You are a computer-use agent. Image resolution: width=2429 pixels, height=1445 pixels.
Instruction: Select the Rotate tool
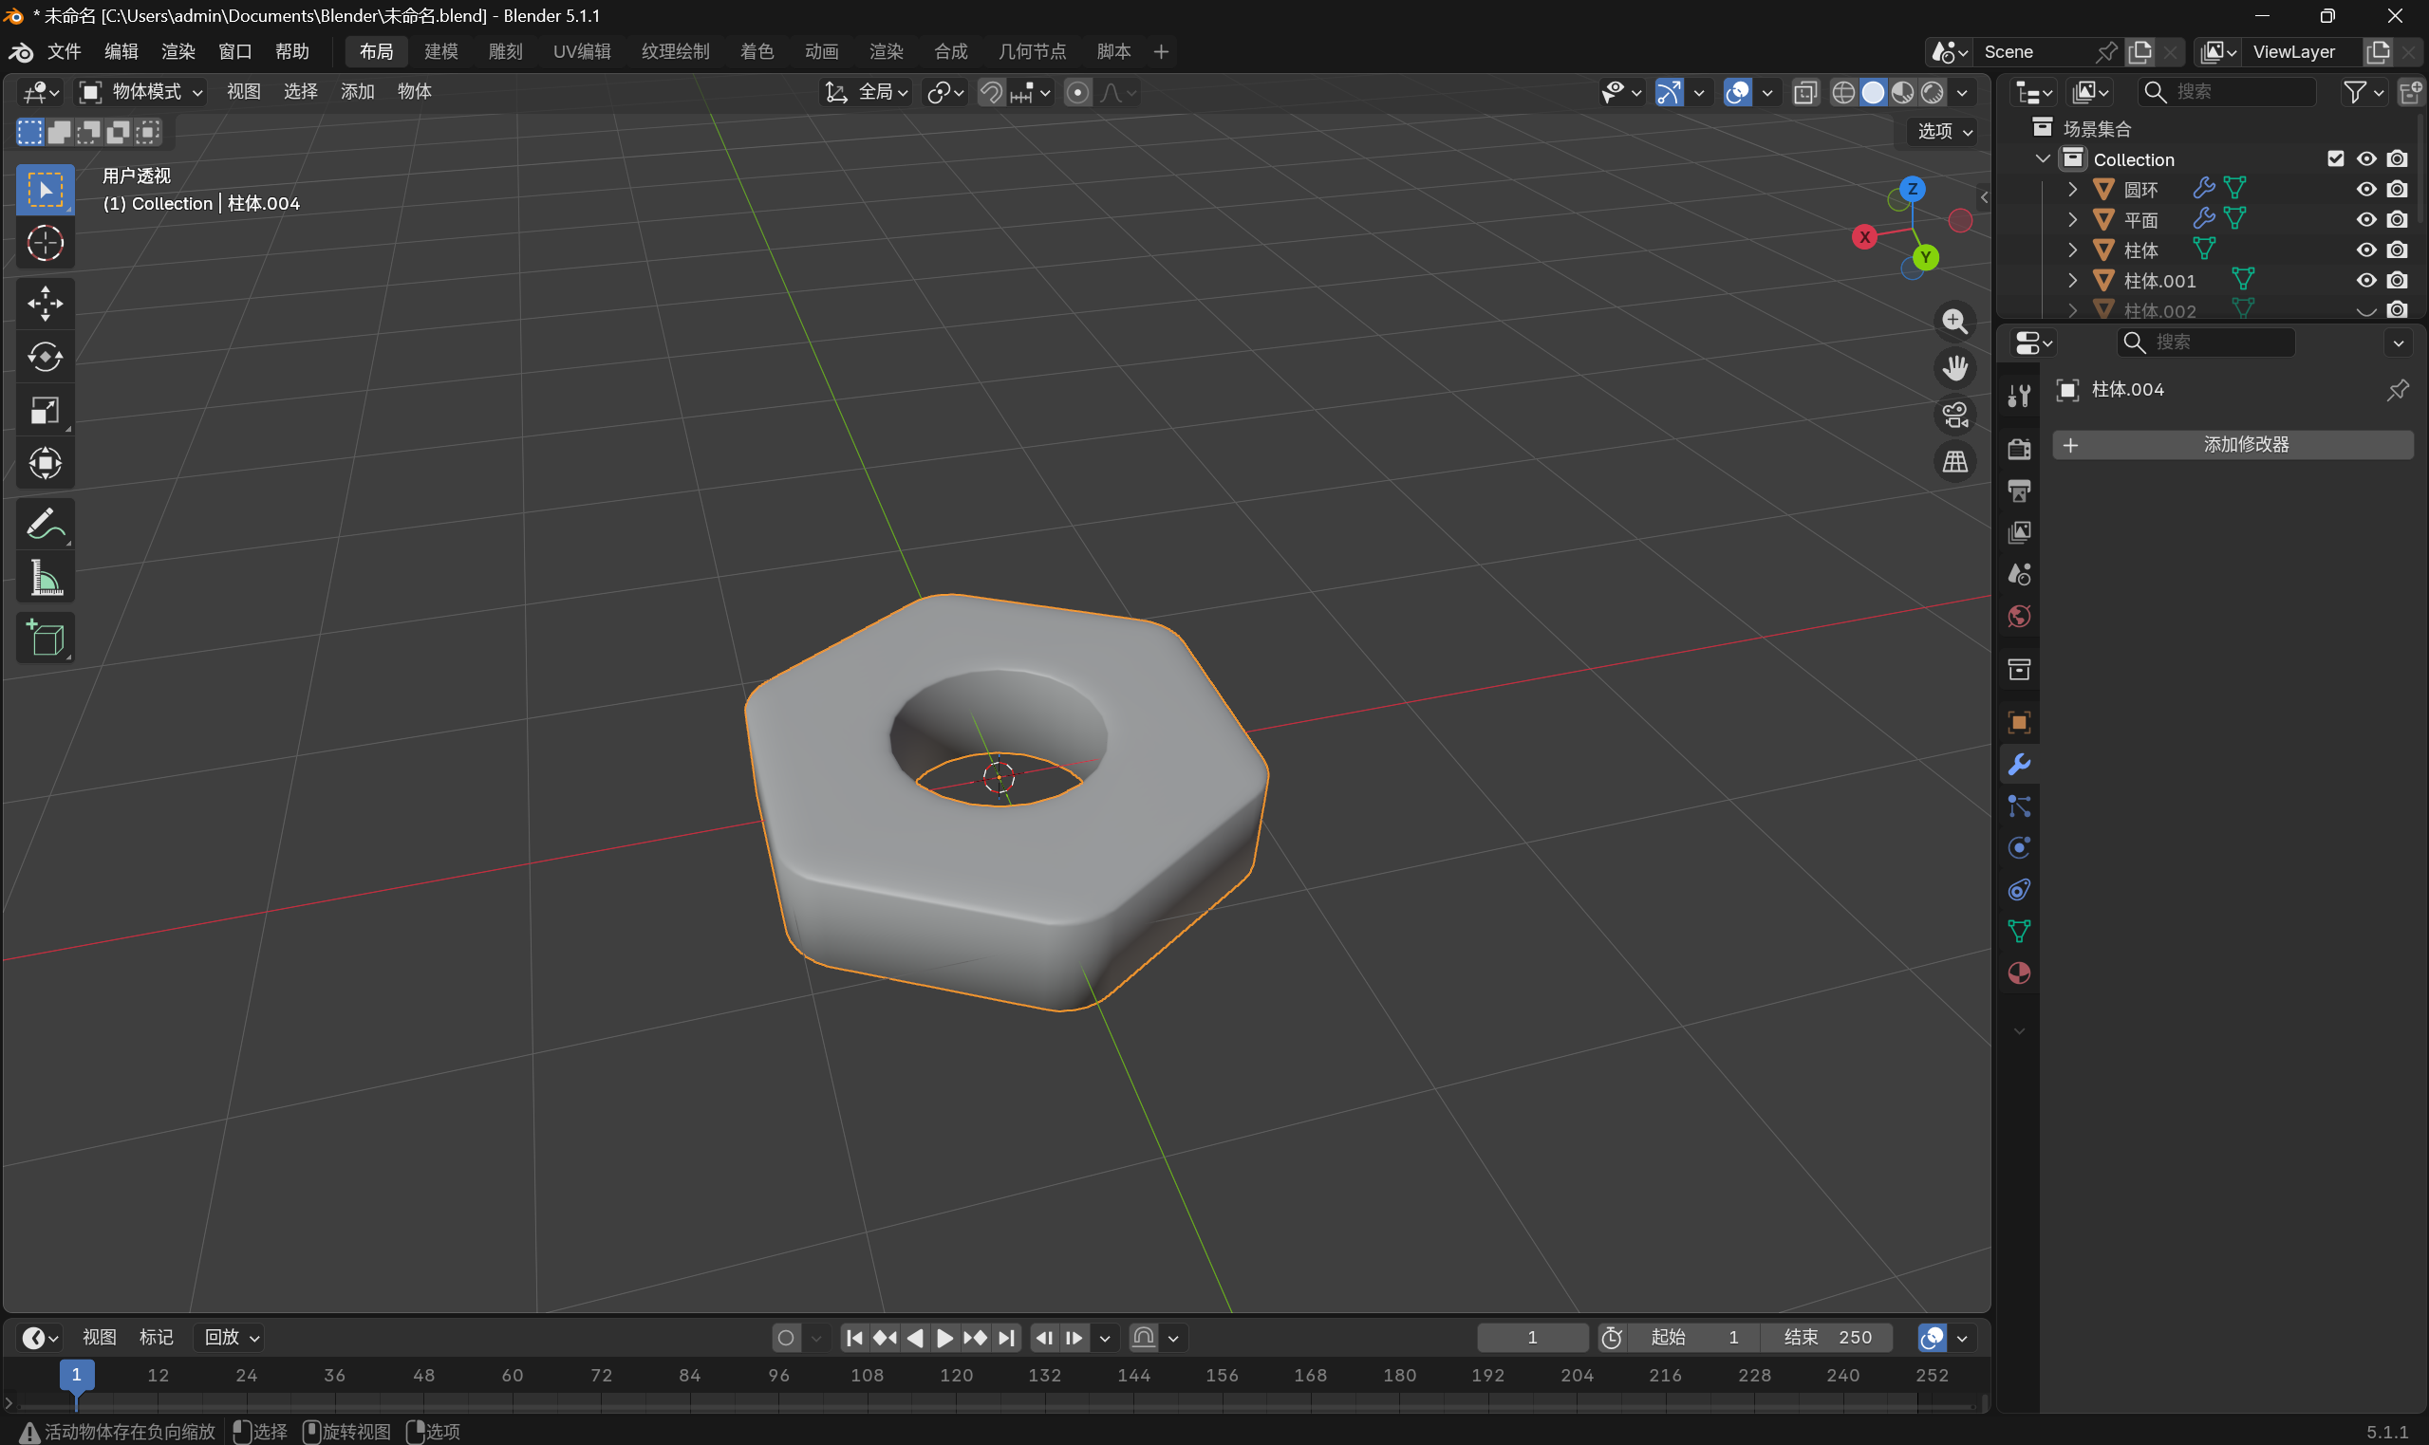(x=45, y=357)
